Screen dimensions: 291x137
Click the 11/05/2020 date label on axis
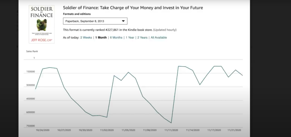[128, 130]
